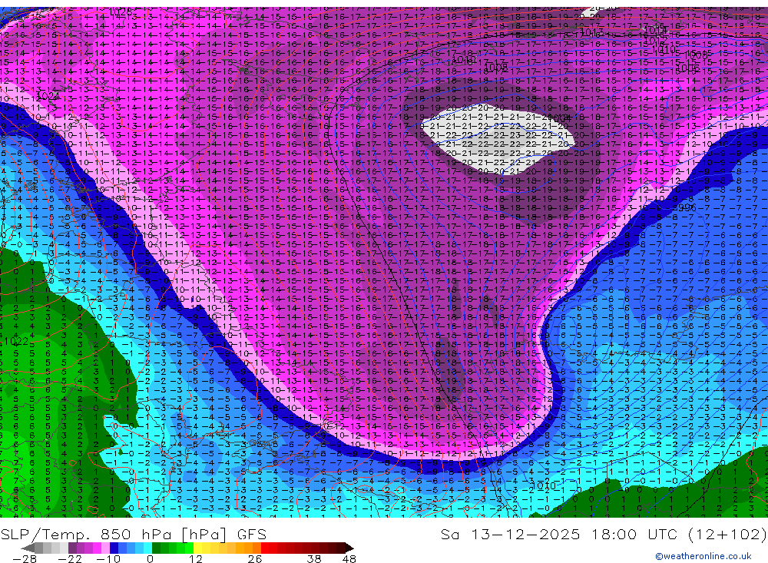768x563 pixels.
Task: Click the left arrow end of the color scale
Action: pyautogui.click(x=28, y=548)
